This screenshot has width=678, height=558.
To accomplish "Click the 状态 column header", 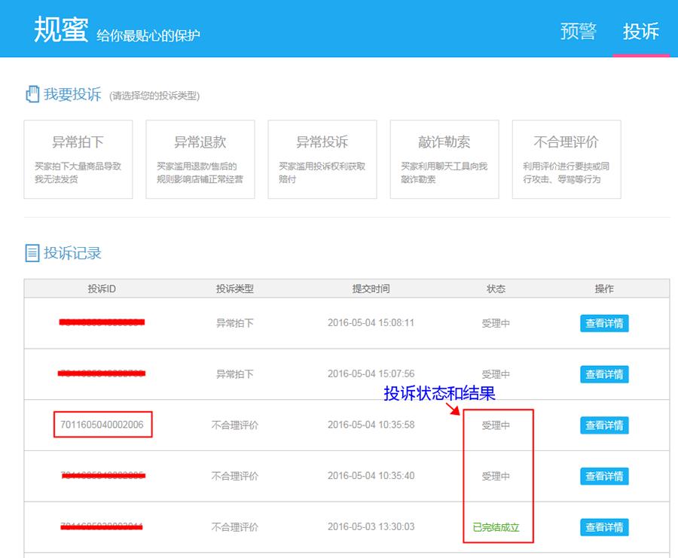I will [496, 288].
